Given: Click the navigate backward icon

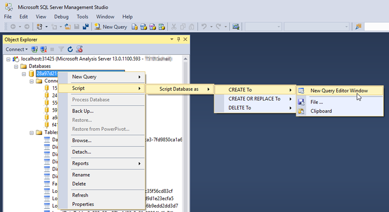Looking at the screenshot, I should (x=13, y=27).
